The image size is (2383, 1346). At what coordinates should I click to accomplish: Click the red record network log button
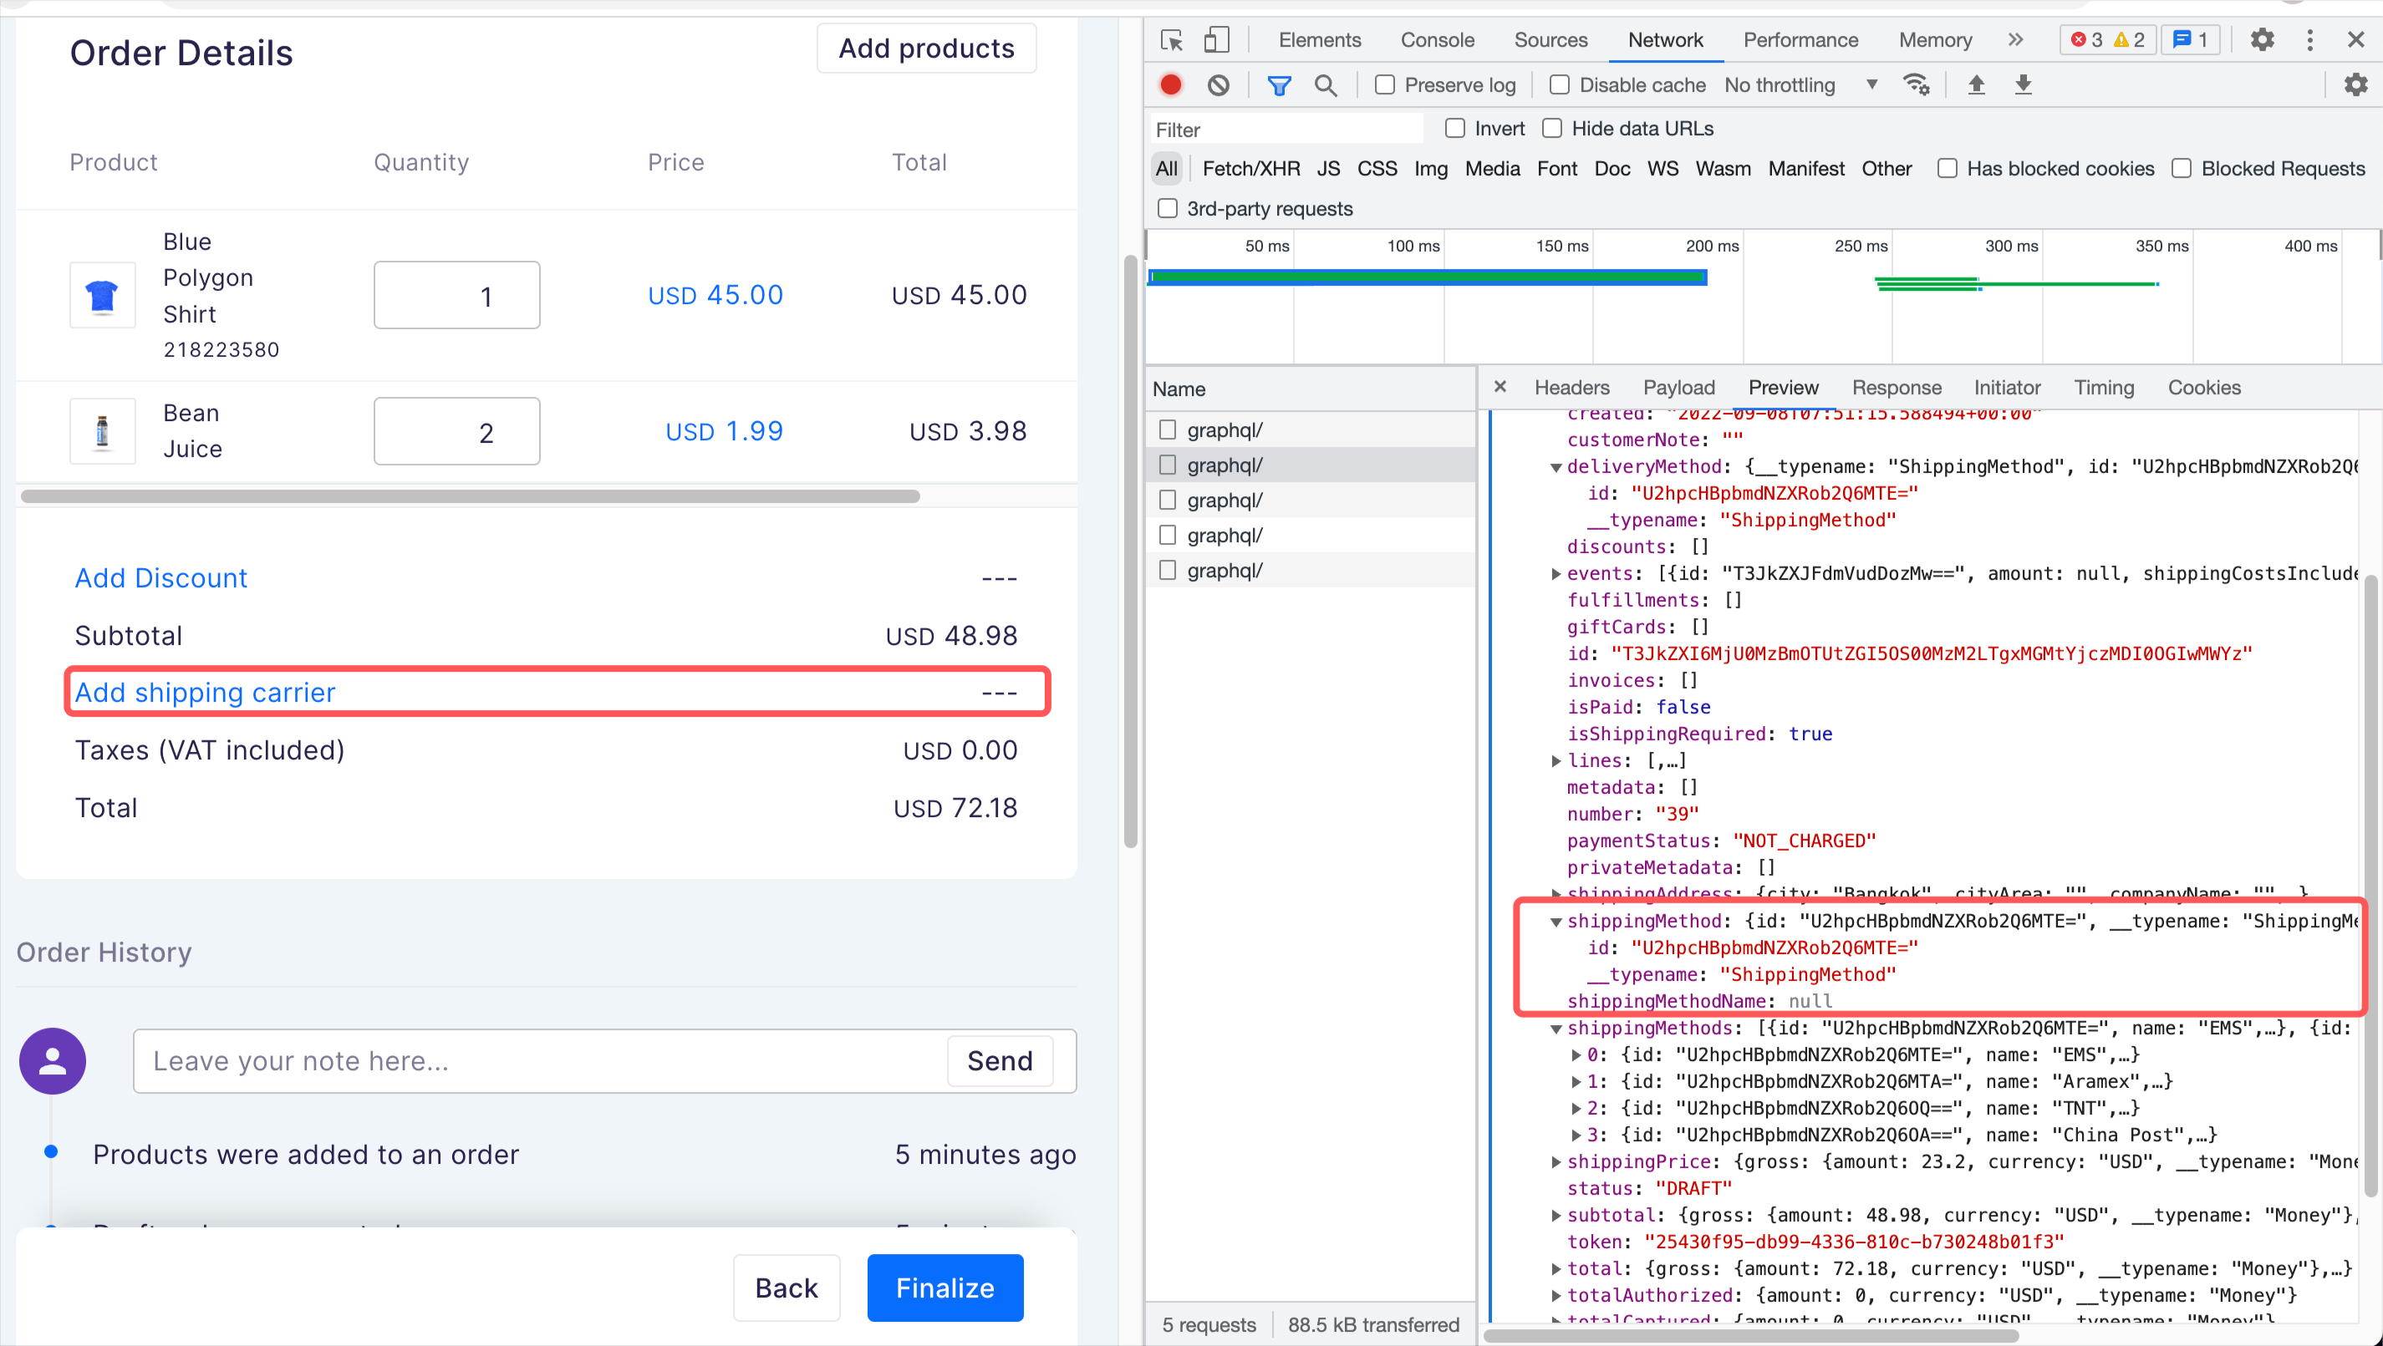(x=1169, y=84)
